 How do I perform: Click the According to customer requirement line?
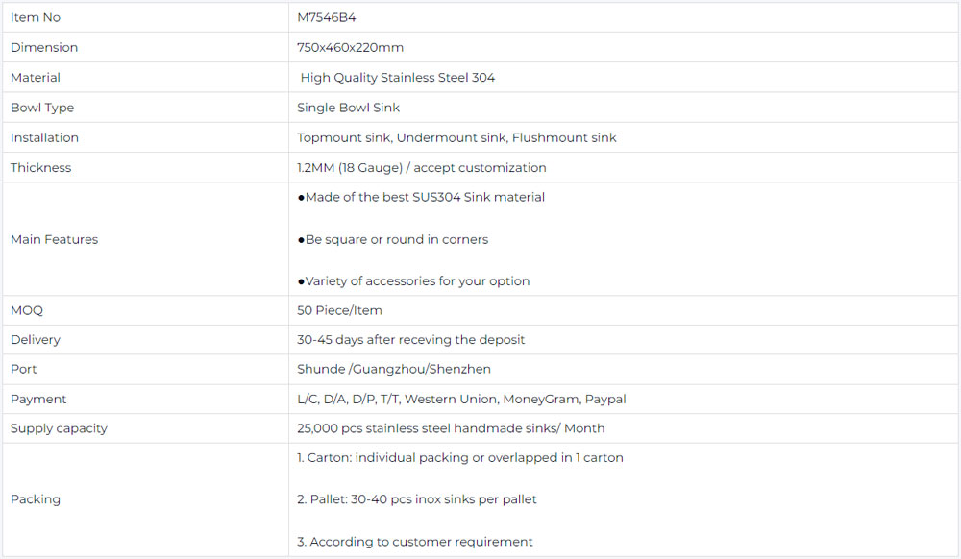(x=415, y=542)
